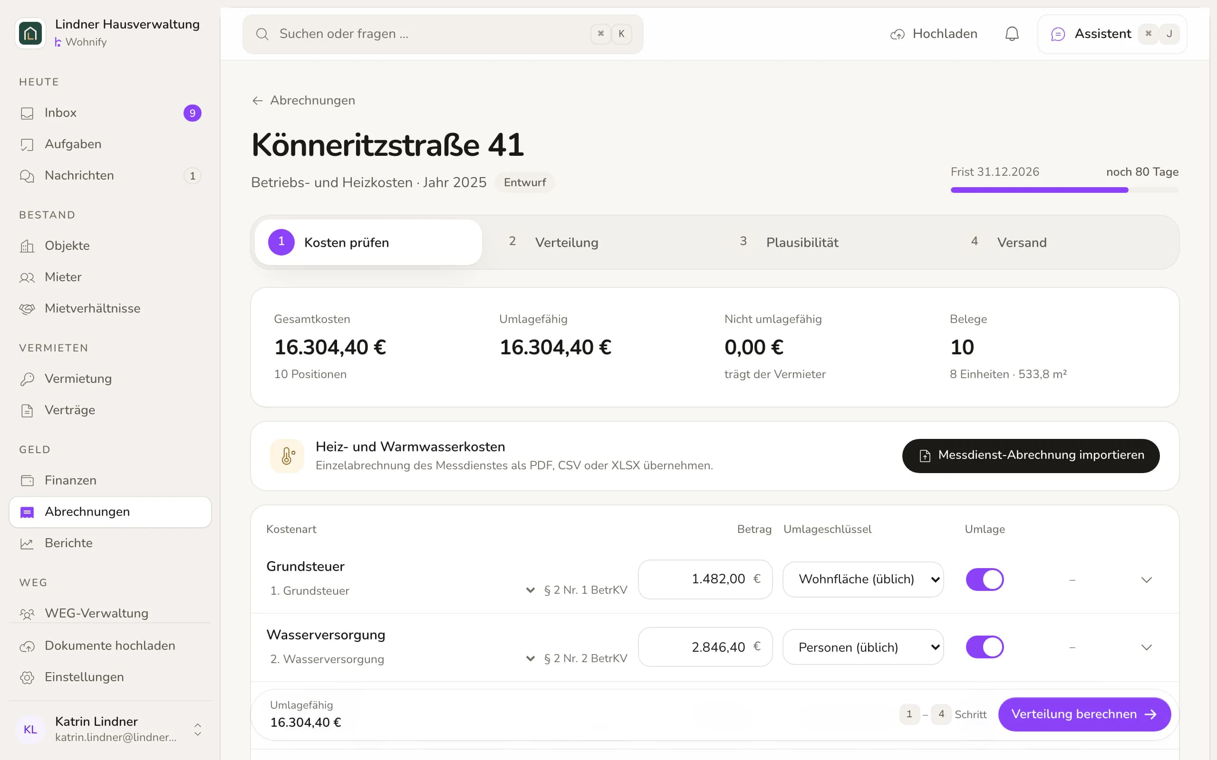Open Dokumente hochladen in the sidebar
The height and width of the screenshot is (760, 1217).
coord(110,646)
